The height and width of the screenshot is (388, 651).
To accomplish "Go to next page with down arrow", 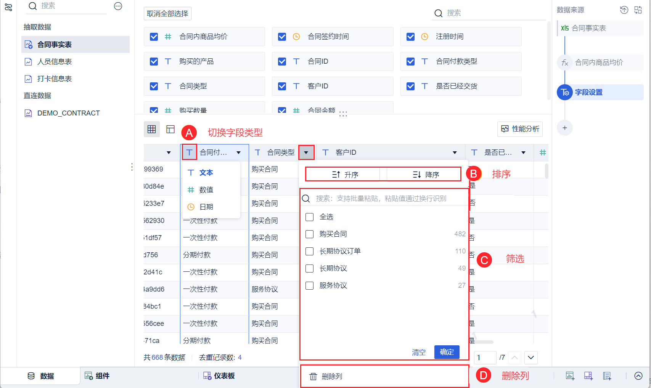I will (x=531, y=358).
